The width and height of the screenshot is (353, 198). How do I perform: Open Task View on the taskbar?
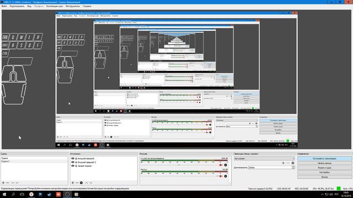click(22, 194)
